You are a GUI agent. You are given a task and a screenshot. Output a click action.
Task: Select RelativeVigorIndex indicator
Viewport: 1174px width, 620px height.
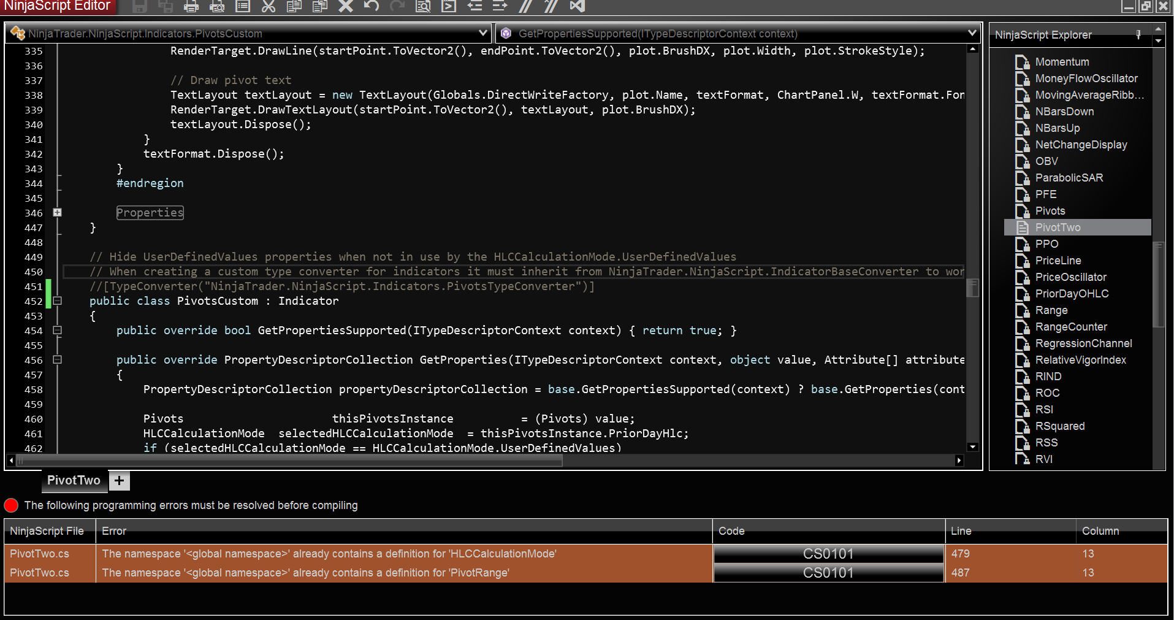(x=1080, y=360)
